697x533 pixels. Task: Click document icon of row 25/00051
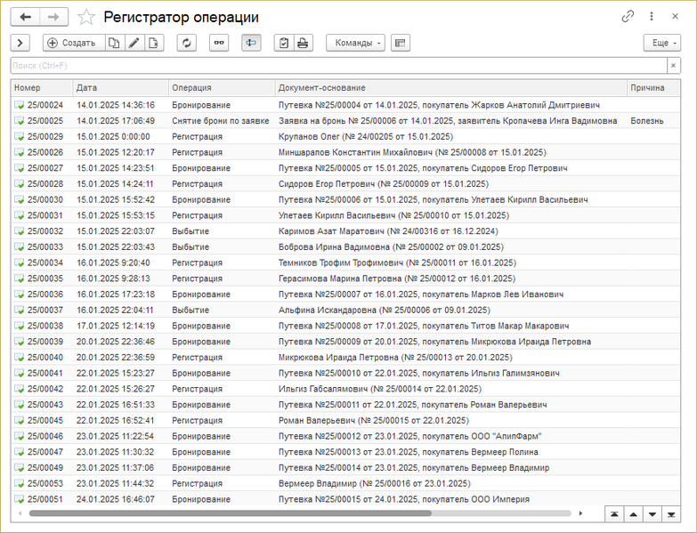coord(19,499)
